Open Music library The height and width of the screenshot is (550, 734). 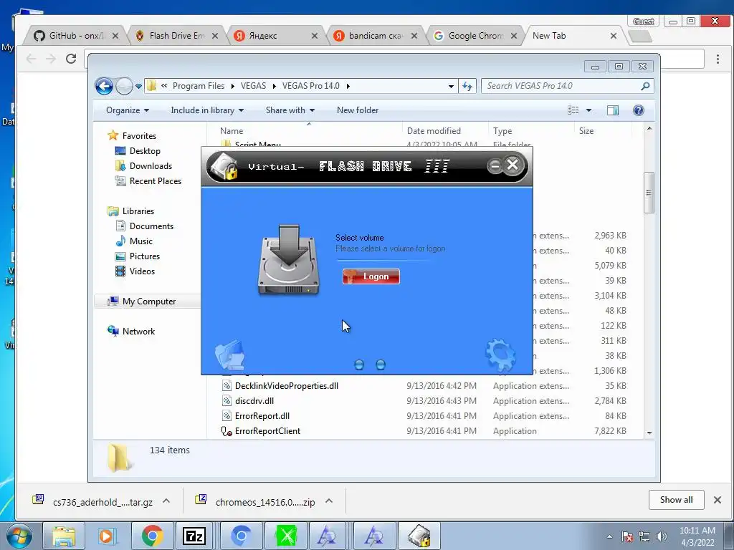[x=141, y=241]
